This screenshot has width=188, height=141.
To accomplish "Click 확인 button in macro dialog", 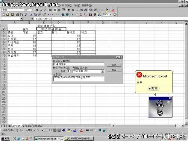I will tap(114, 65).
